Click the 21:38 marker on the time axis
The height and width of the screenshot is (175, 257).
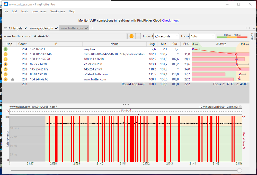(54, 163)
